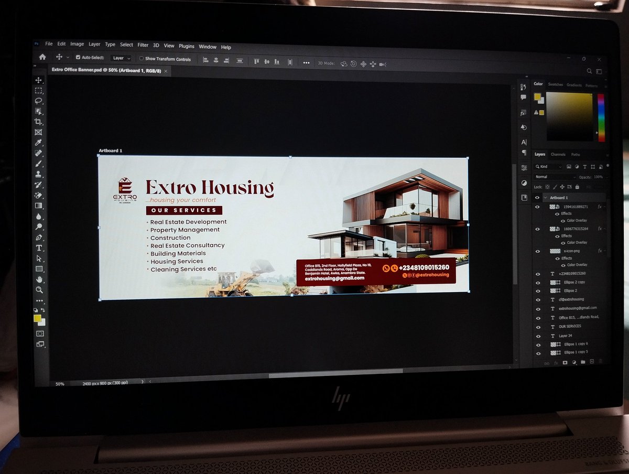Select the Pen tool
Image resolution: width=629 pixels, height=474 pixels.
[39, 238]
